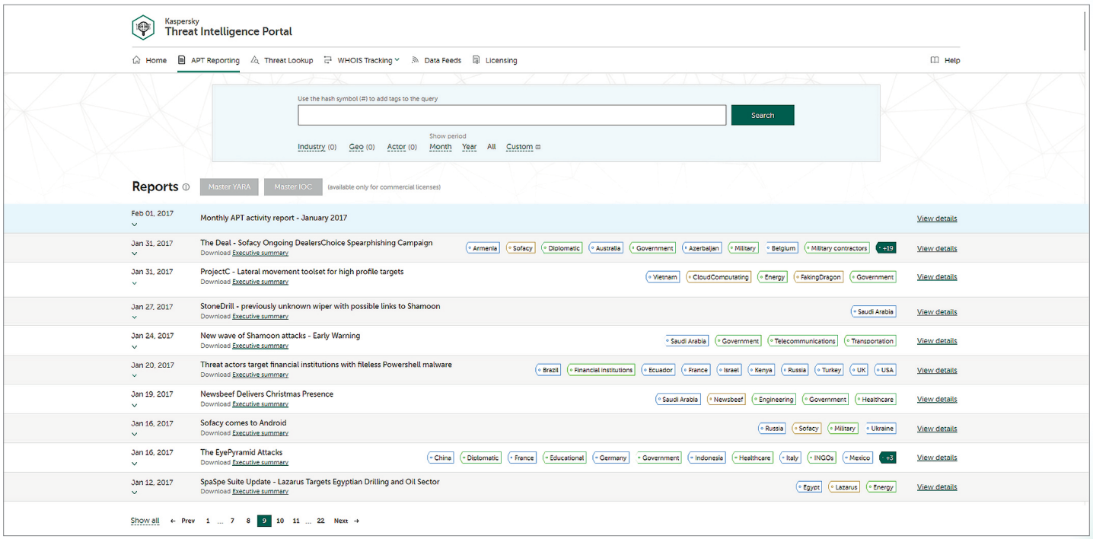Expand the ProjectC report chevron
The image size is (1093, 539).
coord(135,283)
